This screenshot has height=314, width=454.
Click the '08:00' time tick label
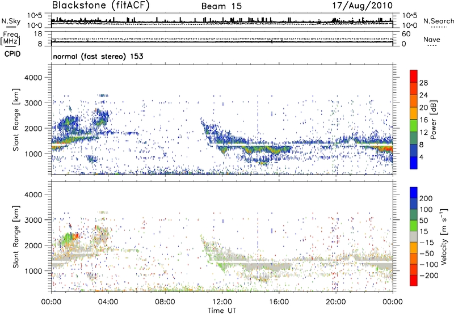pyautogui.click(x=165, y=302)
